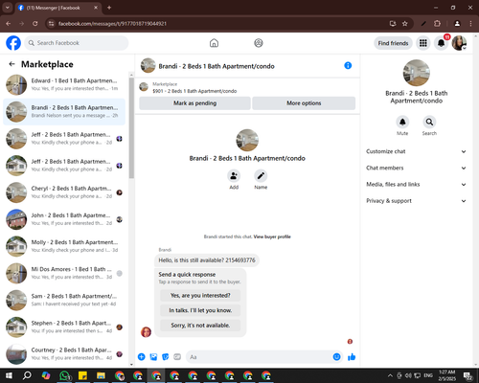479x383 pixels.
Task: Click the Name edit pencil icon
Action: [x=261, y=175]
